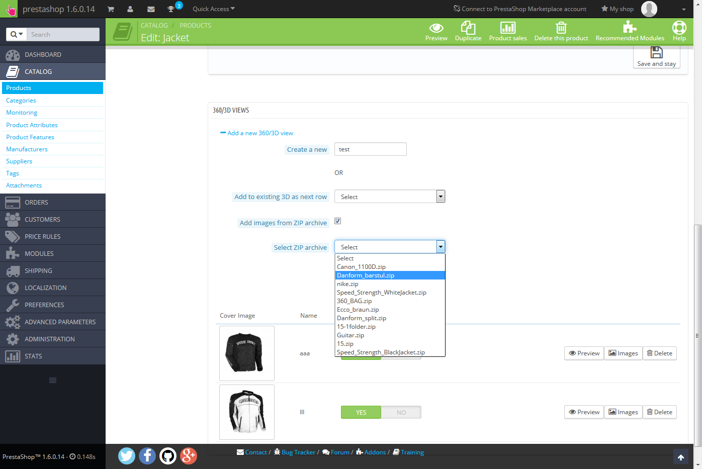
Task: Click PRODUCTS breadcrumb link
Action: click(x=195, y=26)
